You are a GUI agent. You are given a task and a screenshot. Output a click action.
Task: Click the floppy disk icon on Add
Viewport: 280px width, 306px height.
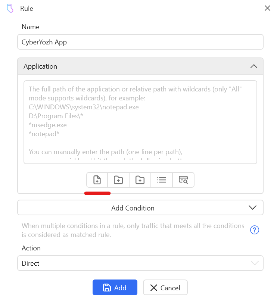(107, 288)
